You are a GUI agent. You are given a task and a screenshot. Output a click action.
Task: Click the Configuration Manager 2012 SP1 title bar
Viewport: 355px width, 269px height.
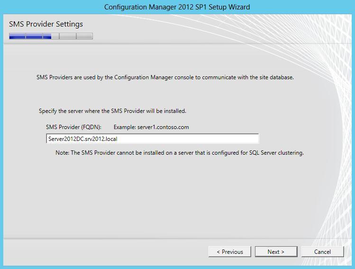click(x=177, y=7)
